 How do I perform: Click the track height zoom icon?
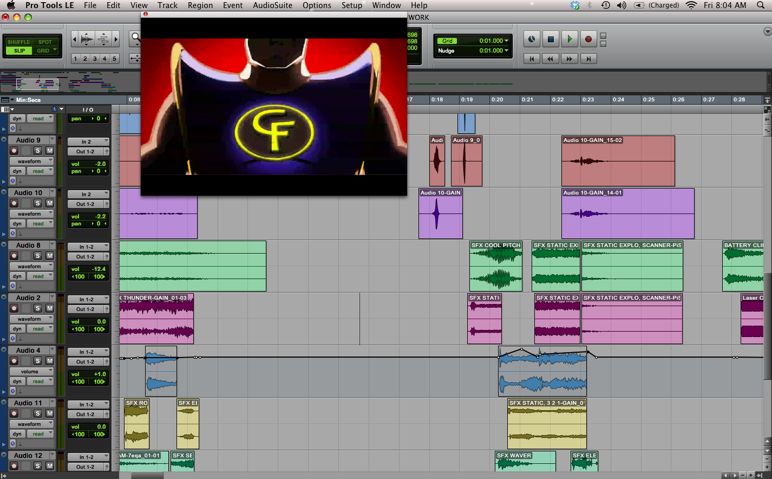pyautogui.click(x=103, y=39)
